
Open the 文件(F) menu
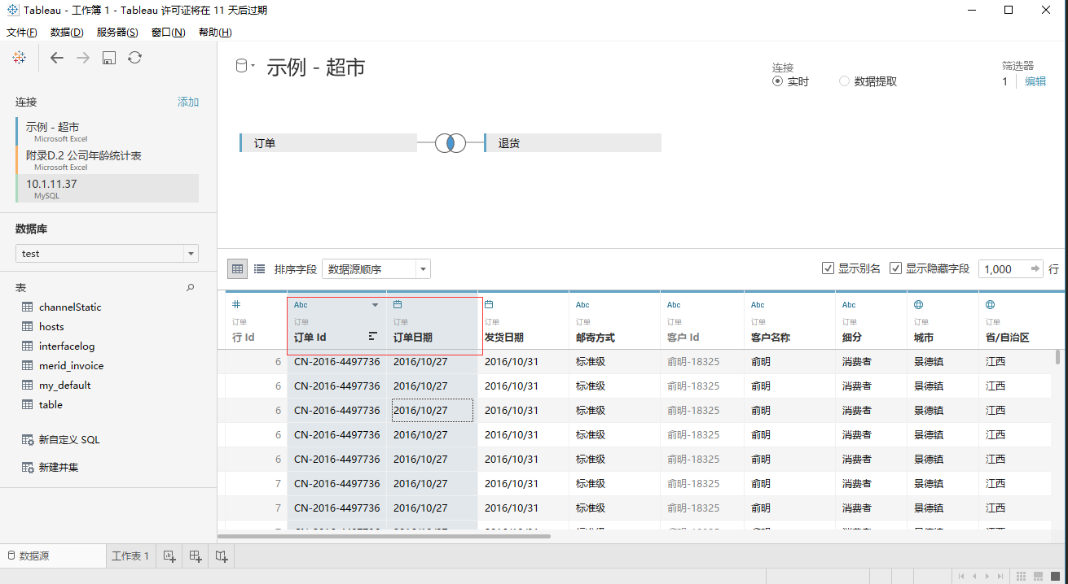[x=22, y=33]
